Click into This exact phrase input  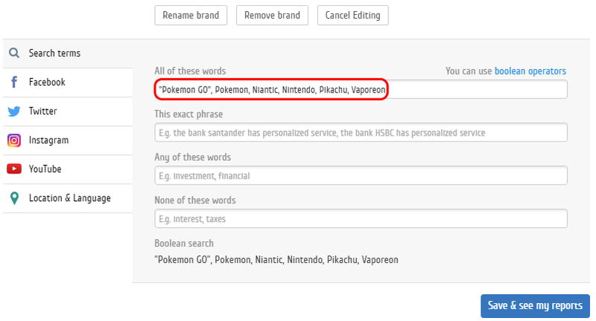pyautogui.click(x=361, y=133)
